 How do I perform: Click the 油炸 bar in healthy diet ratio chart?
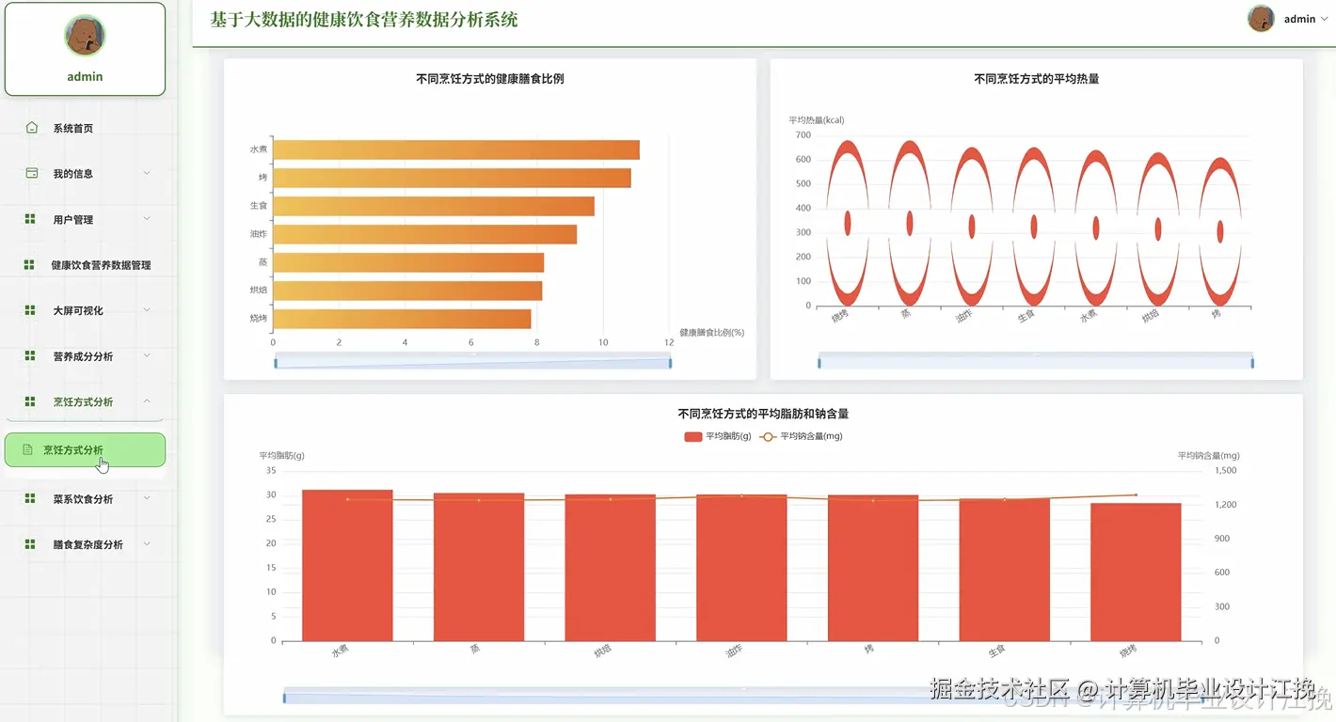point(425,234)
